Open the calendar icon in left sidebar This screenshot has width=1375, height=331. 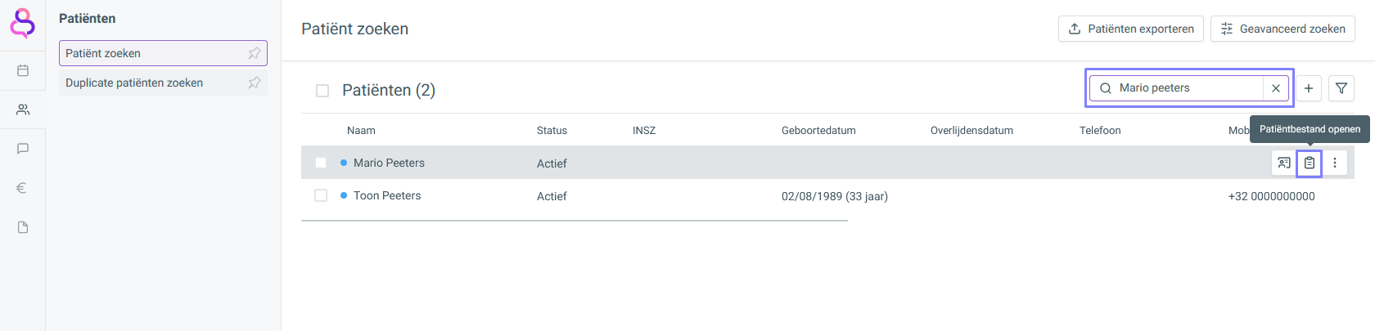pos(23,70)
